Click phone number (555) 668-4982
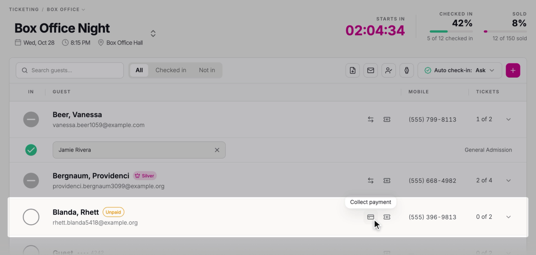 432,181
